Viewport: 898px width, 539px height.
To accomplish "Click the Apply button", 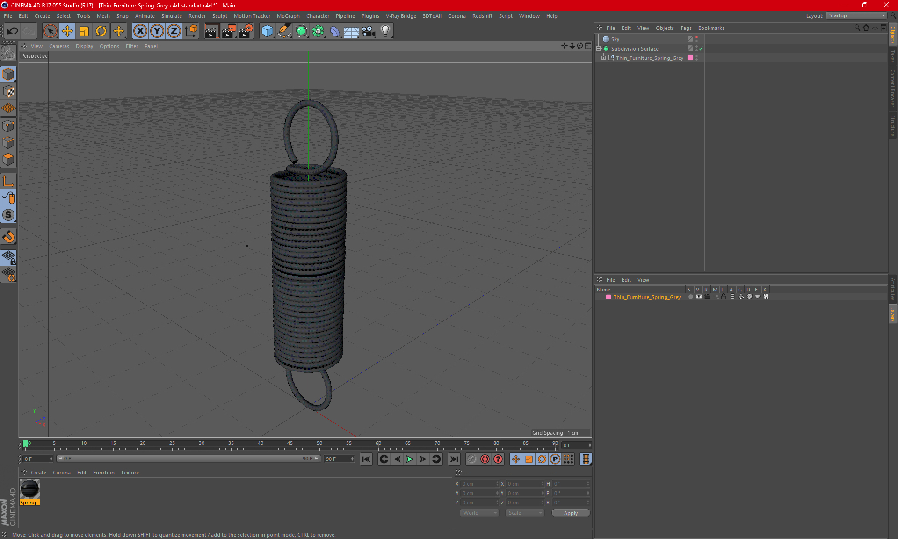I will click(571, 513).
